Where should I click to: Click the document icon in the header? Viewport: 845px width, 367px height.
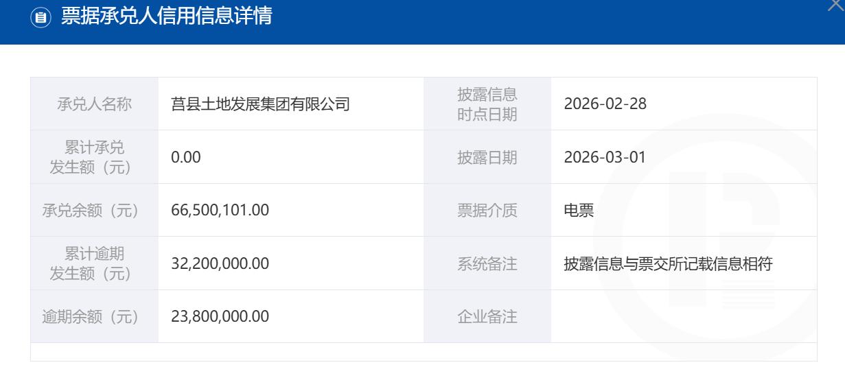click(x=43, y=17)
